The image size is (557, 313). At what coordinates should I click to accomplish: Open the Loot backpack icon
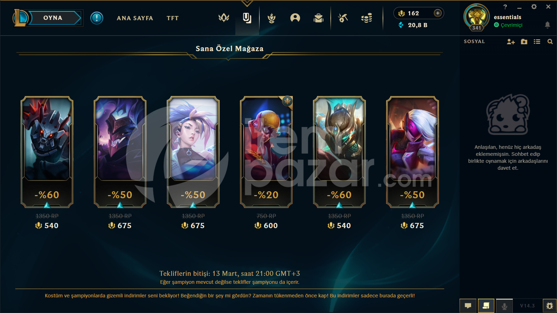pyautogui.click(x=319, y=18)
